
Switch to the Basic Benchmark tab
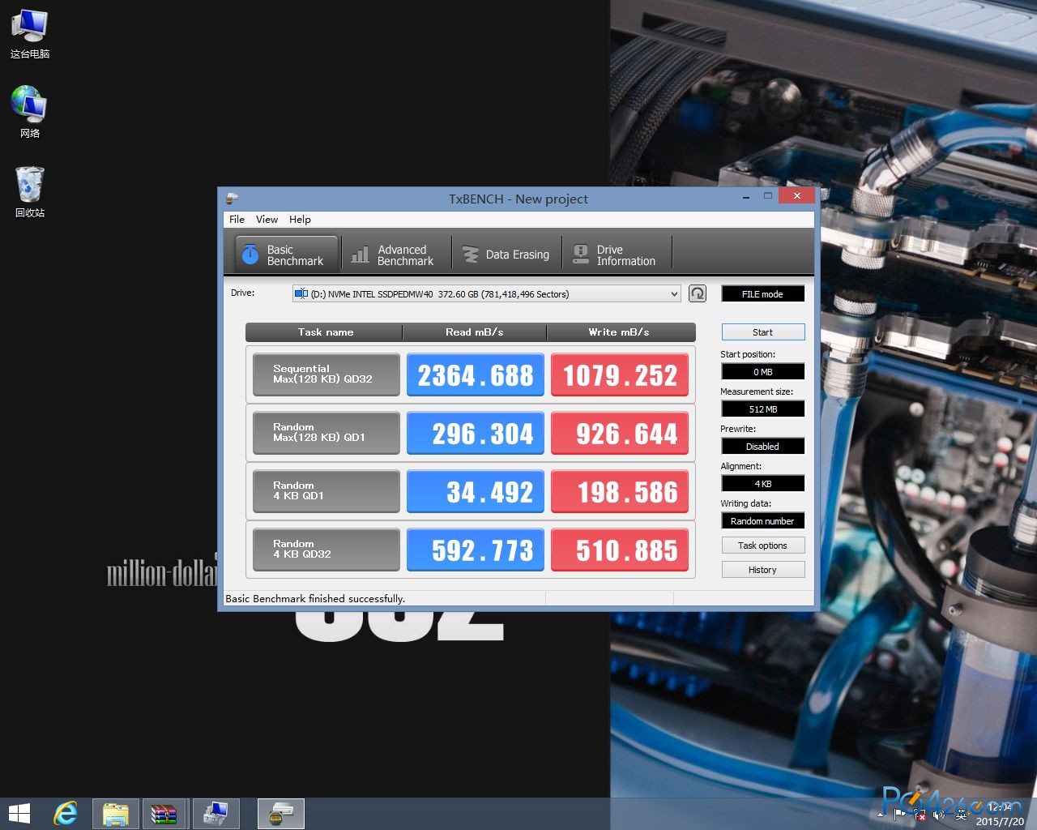coord(286,255)
